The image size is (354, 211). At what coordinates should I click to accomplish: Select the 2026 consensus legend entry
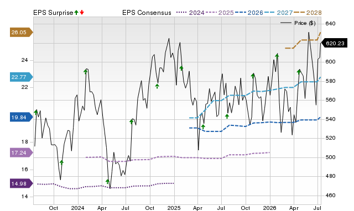pos(249,13)
